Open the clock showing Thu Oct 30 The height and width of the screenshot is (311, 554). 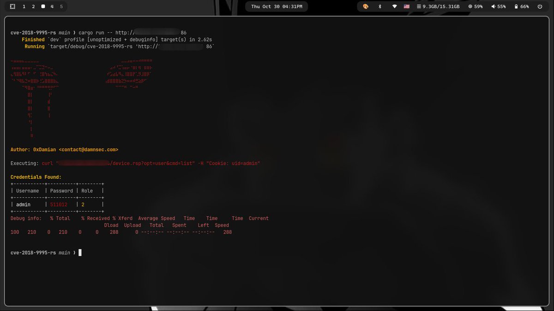pos(277,6)
